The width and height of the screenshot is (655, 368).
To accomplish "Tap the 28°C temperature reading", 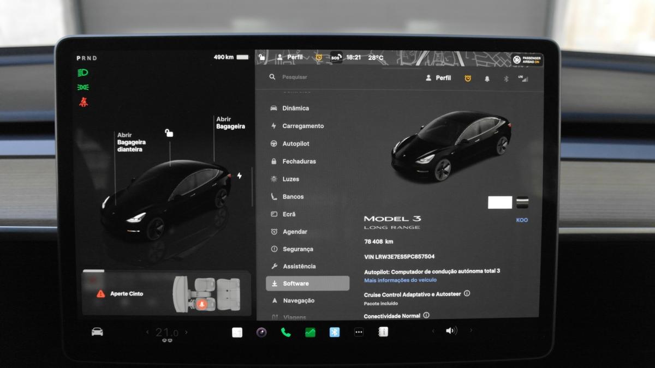I will pyautogui.click(x=376, y=57).
